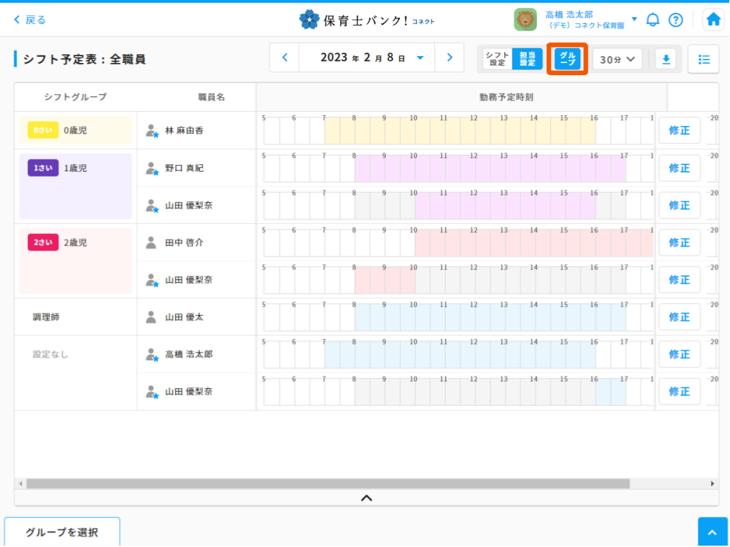The height and width of the screenshot is (547, 730).
Task: Toggle the シフト設定 option
Action: click(497, 59)
